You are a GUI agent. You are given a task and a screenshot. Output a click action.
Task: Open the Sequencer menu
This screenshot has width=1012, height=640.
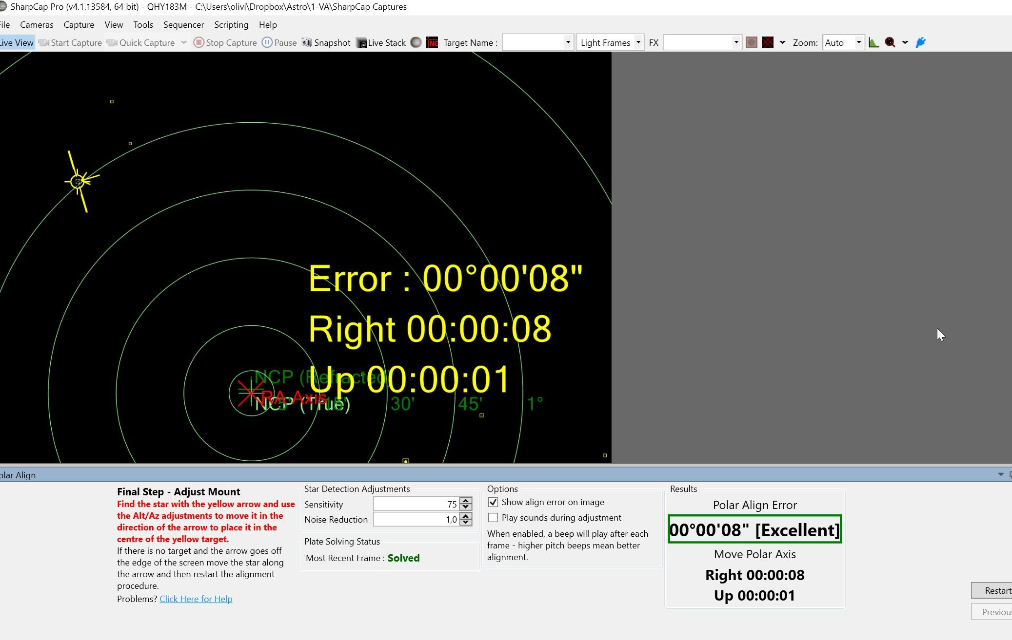[x=183, y=25]
